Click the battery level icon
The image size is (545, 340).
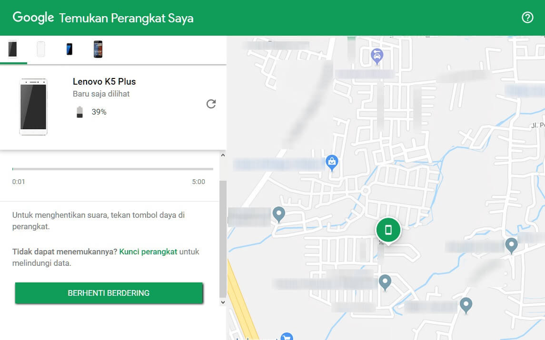point(79,112)
